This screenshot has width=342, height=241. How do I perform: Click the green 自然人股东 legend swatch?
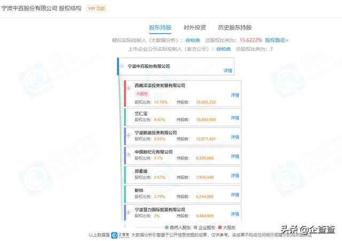point(167,228)
